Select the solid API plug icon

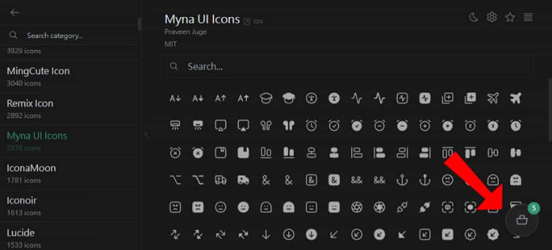pyautogui.click(x=425, y=207)
